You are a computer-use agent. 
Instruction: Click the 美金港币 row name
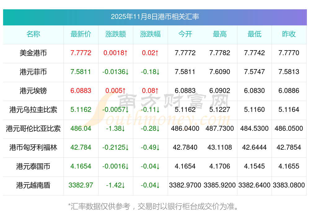(33, 53)
